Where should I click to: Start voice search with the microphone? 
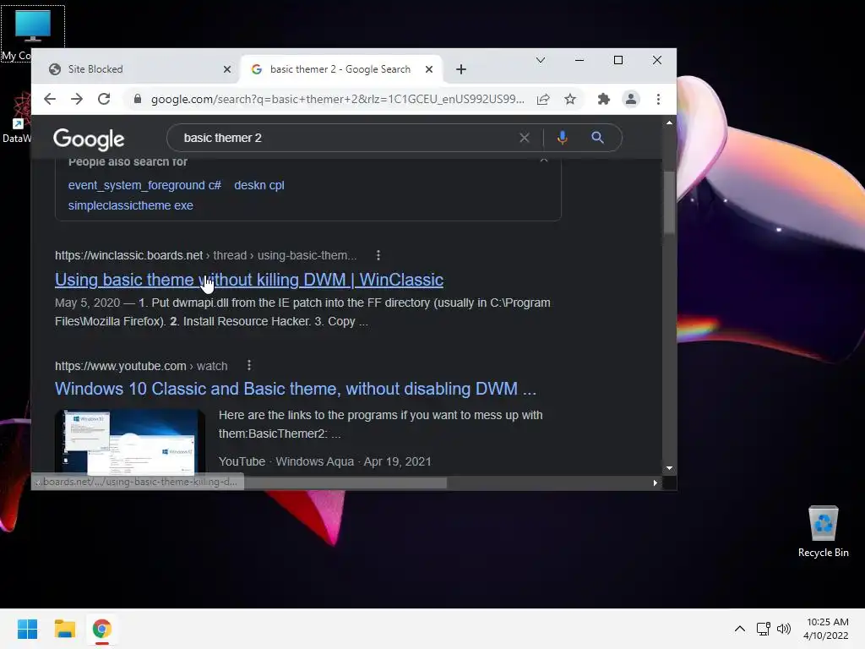562,138
